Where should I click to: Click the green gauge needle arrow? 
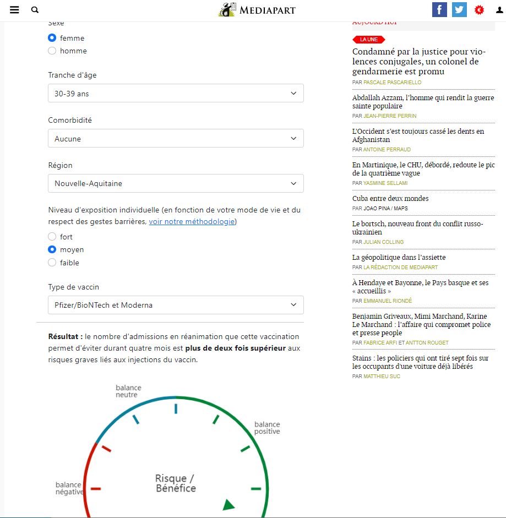[228, 505]
